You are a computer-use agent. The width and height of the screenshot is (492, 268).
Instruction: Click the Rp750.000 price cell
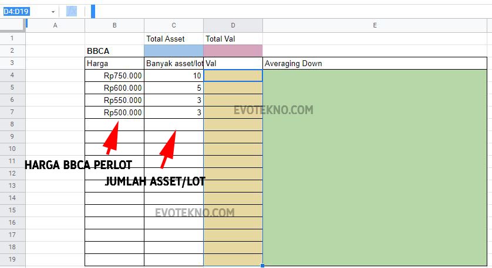point(114,75)
